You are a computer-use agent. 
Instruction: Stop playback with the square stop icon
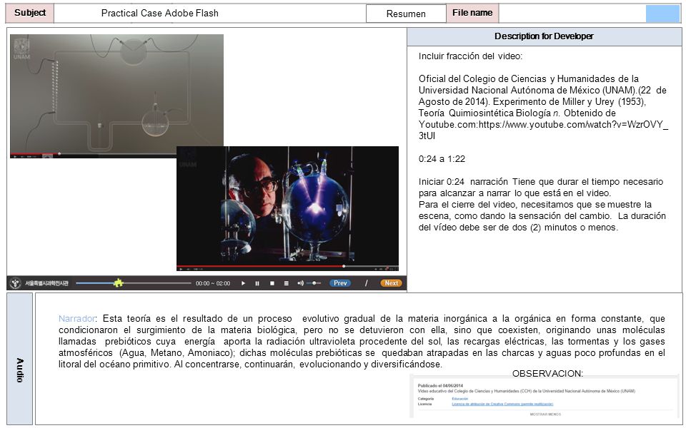pos(272,283)
